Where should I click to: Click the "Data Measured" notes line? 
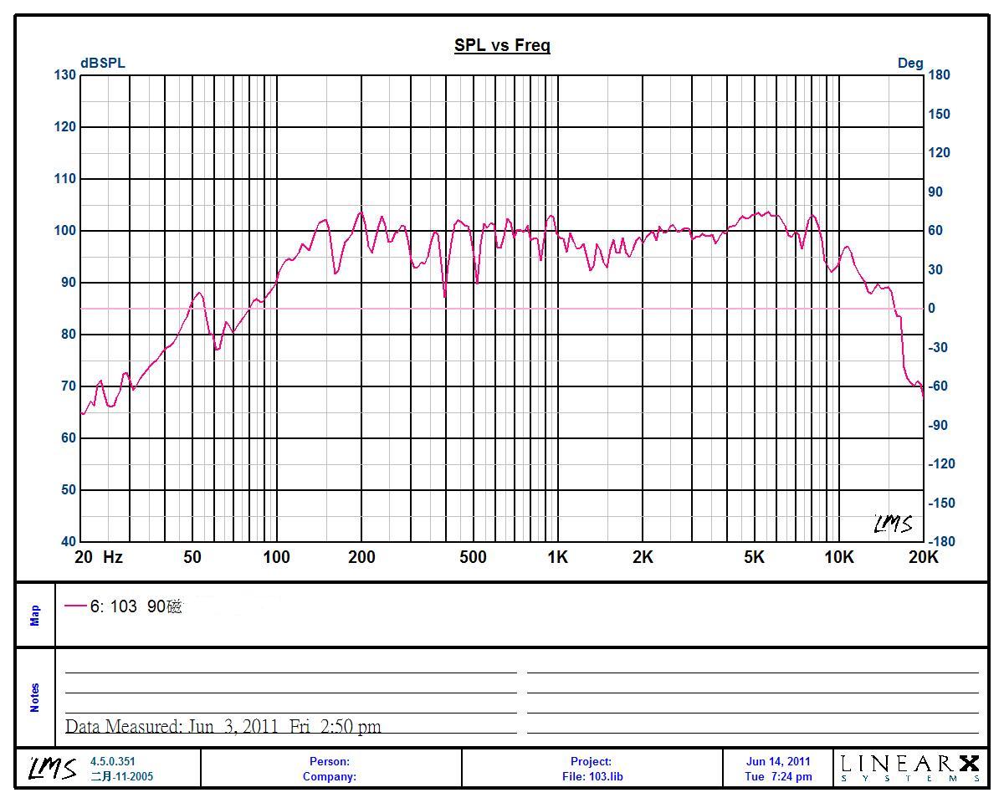pyautogui.click(x=223, y=726)
